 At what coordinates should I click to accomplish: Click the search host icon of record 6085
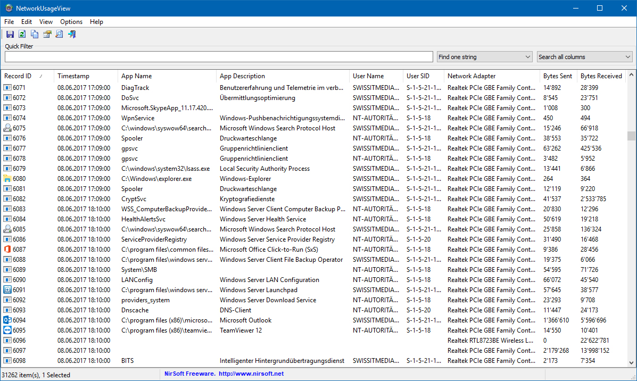[x=7, y=229]
